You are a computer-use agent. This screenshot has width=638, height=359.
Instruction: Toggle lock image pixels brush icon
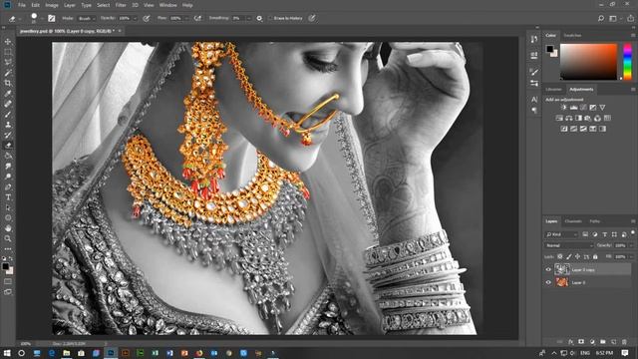pyautogui.click(x=569, y=257)
